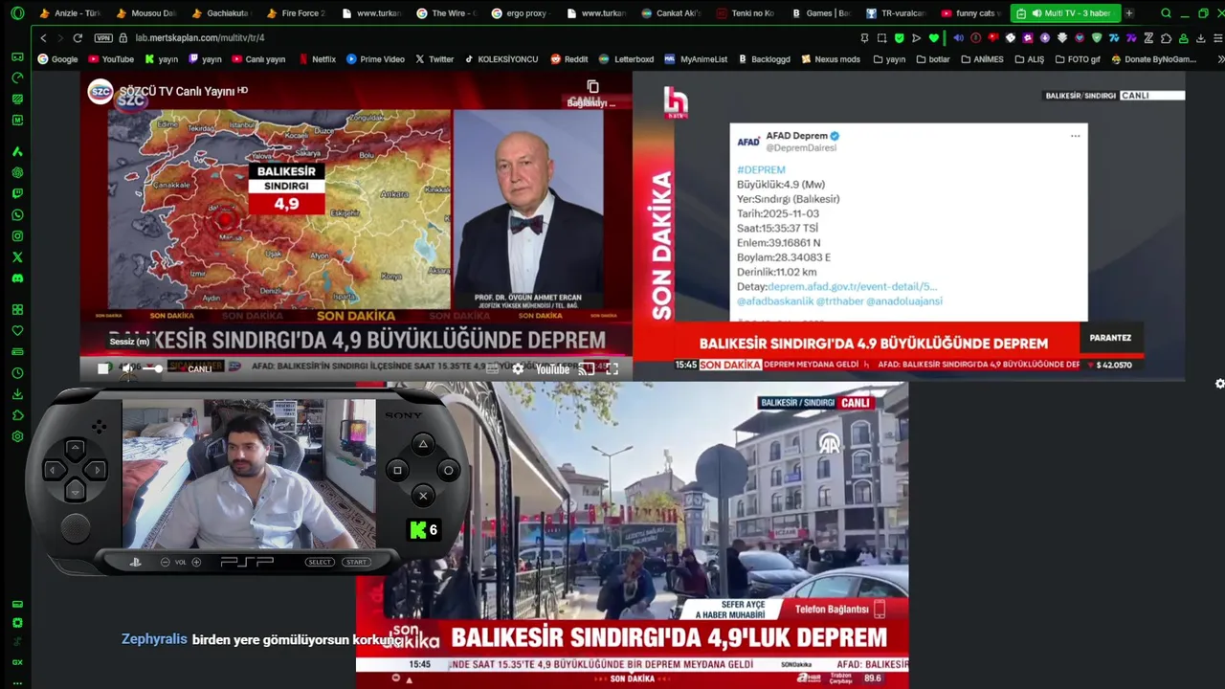Open the profile account icon
The height and width of the screenshot is (689, 1225).
point(1184,38)
